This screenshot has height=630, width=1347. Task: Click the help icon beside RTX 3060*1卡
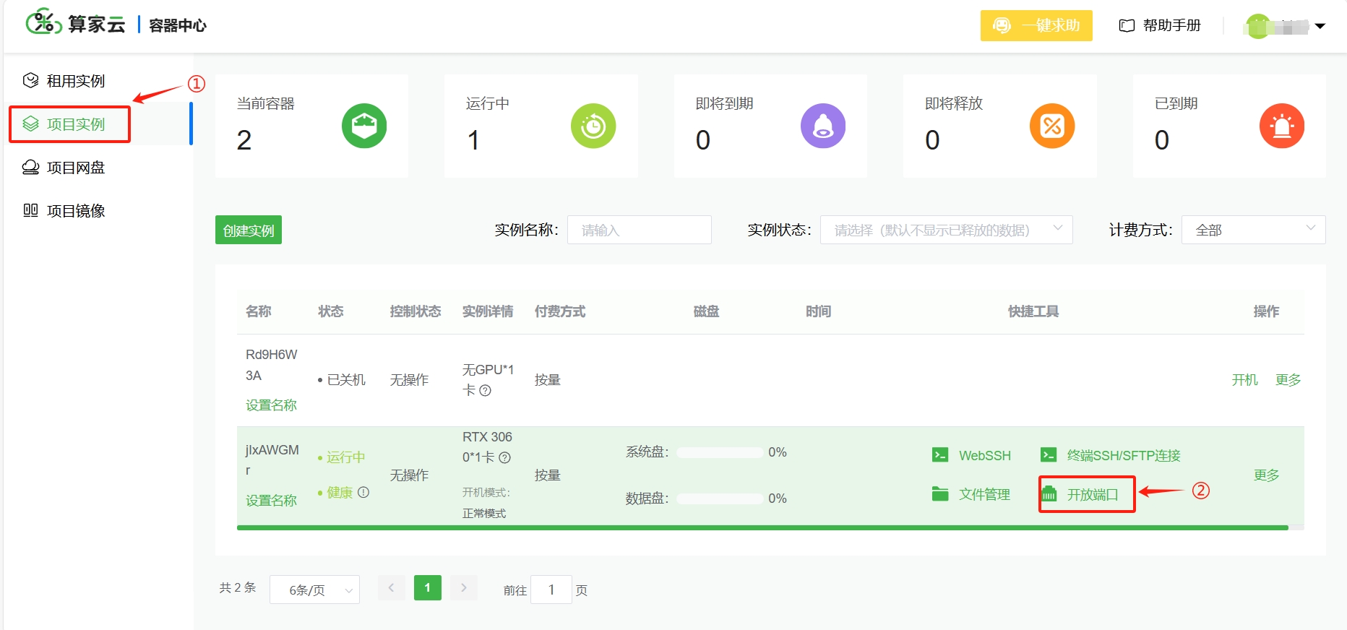click(505, 457)
